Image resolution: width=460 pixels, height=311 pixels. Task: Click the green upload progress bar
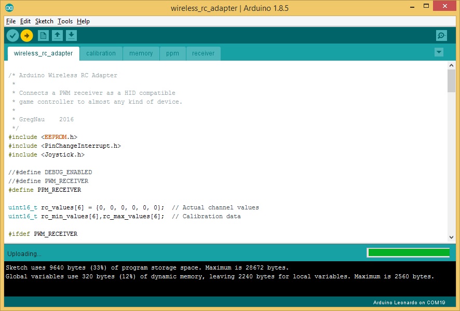click(x=409, y=253)
